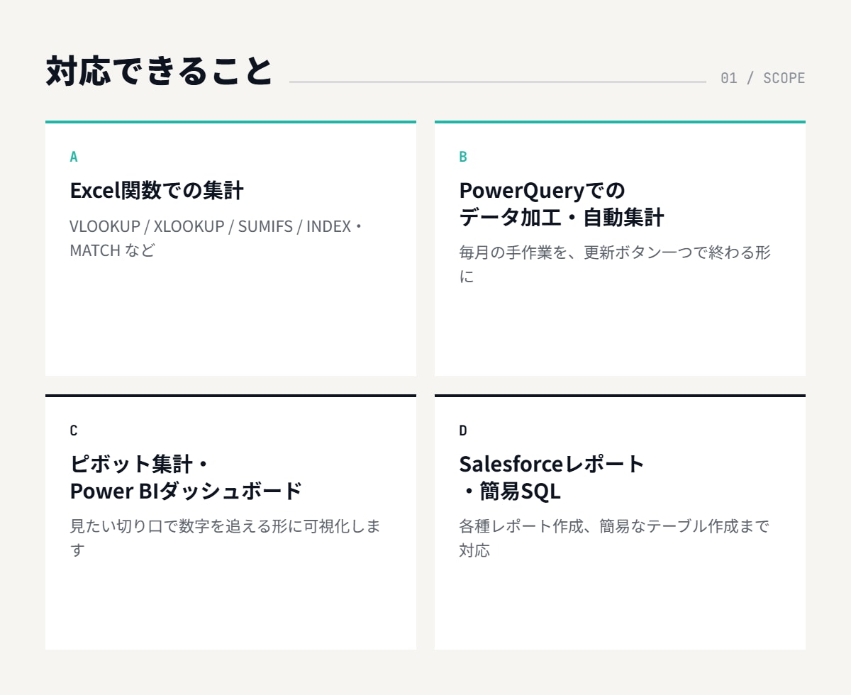The image size is (851, 695).
Task: Click the '01 / SCOPE' label
Action: [762, 78]
